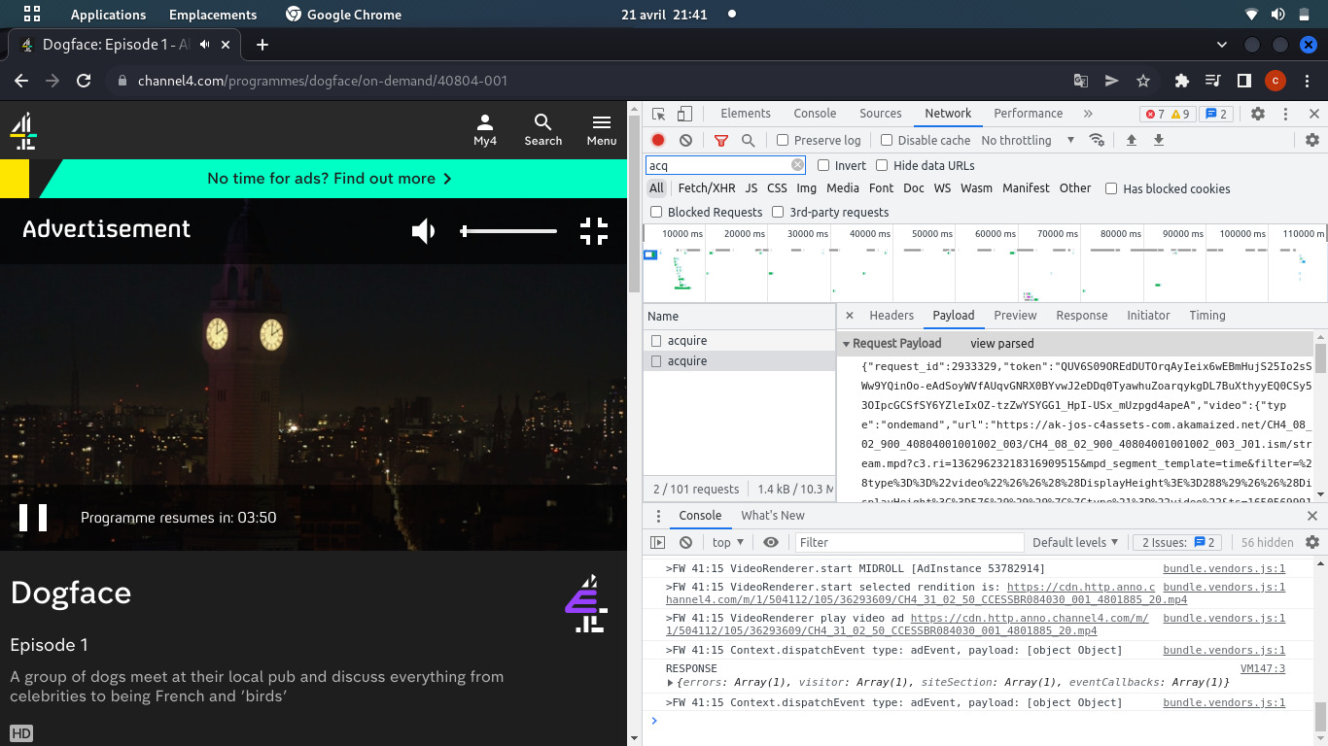Screen dimensions: 1328x746
Task: Stop recording the network log
Action: tap(658, 140)
